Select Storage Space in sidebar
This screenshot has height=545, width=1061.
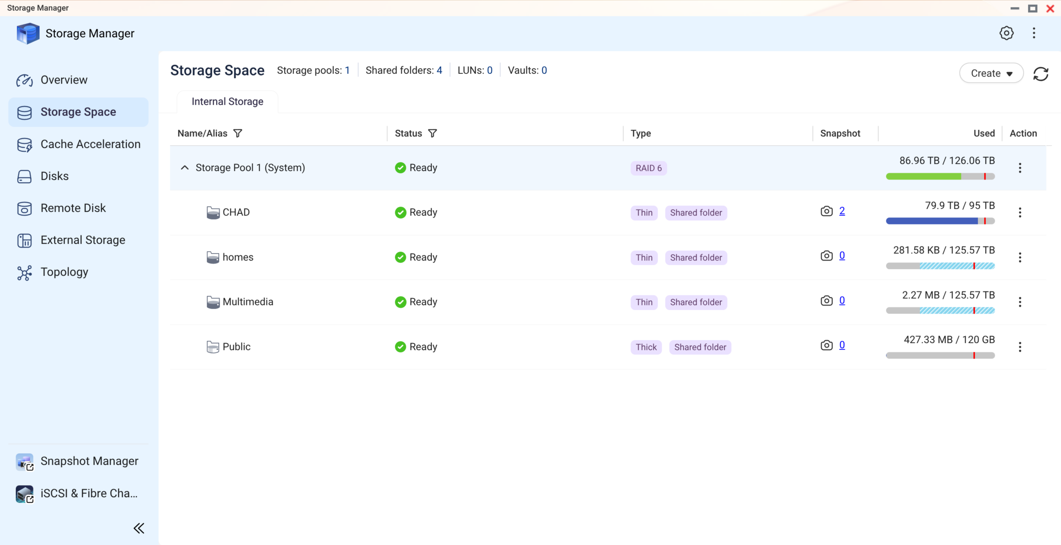tap(78, 112)
